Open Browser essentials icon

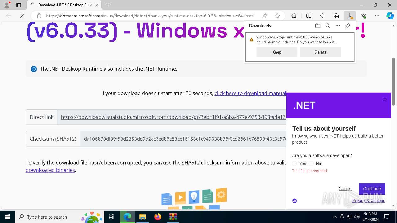(364, 16)
